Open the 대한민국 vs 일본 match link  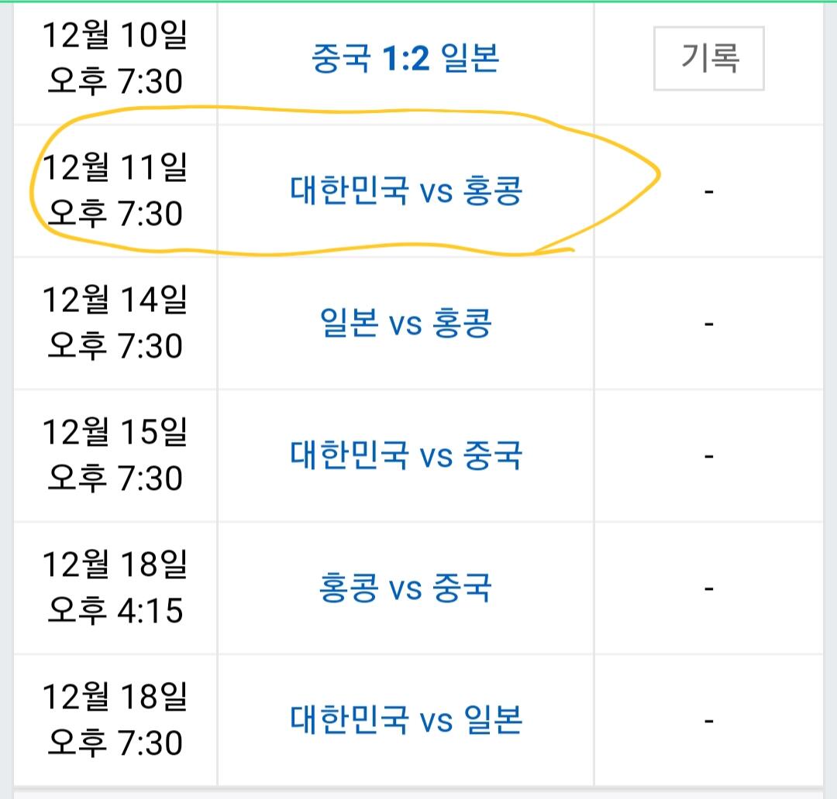(x=406, y=720)
